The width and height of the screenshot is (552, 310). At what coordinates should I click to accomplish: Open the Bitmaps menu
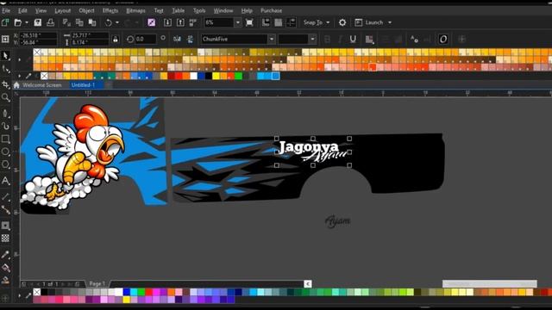coord(135,10)
